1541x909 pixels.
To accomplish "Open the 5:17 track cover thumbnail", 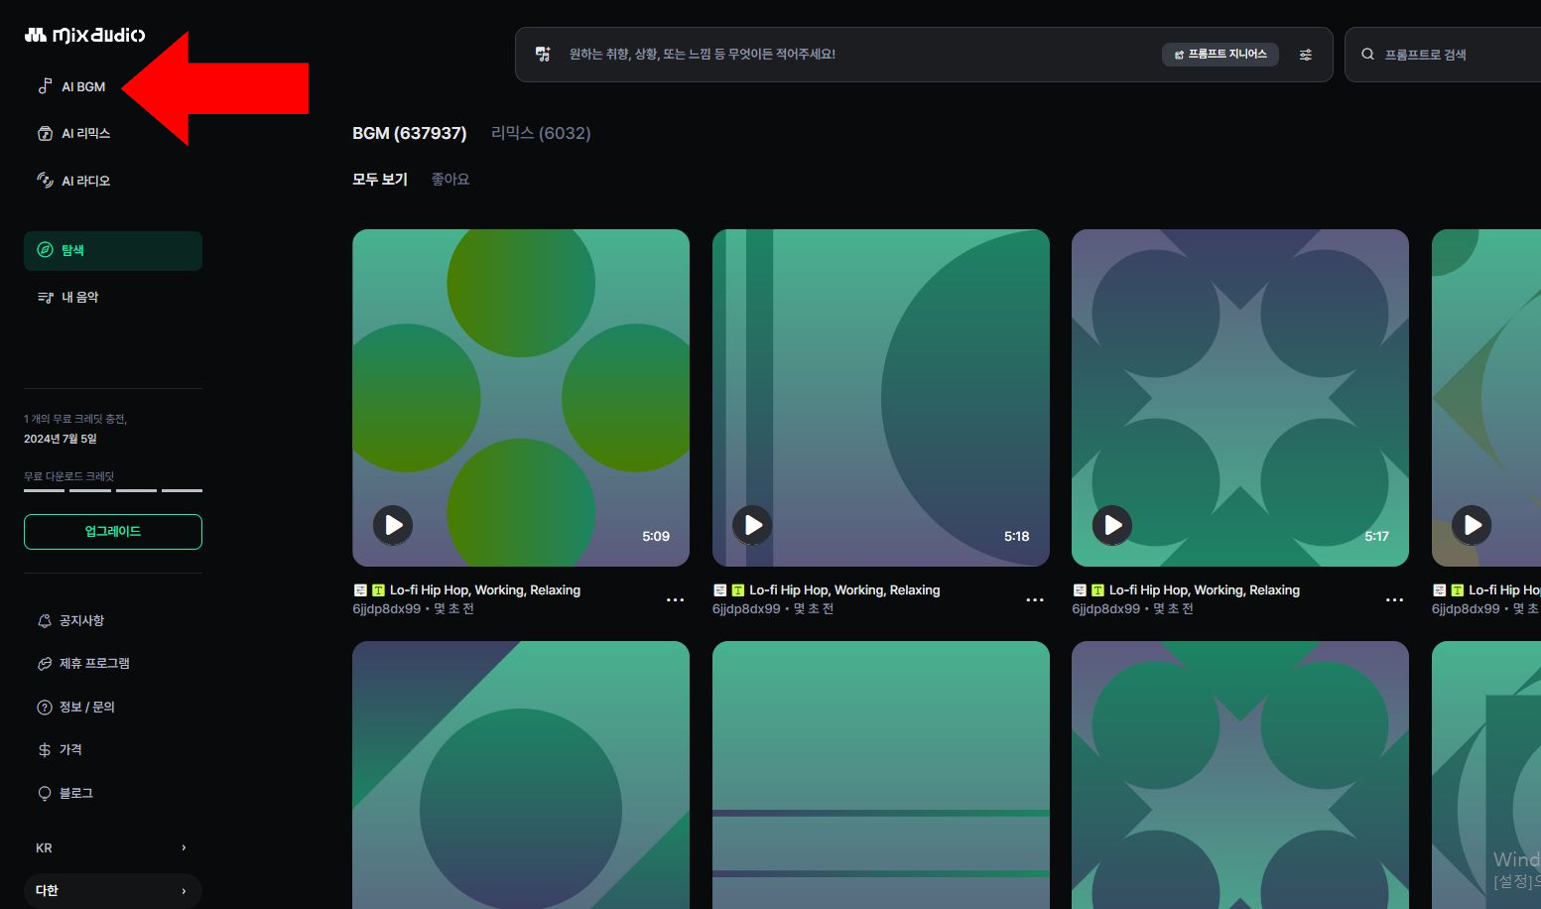I will 1240,398.
